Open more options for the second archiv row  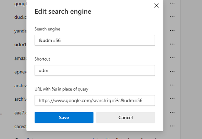pyautogui.click(x=172, y=99)
